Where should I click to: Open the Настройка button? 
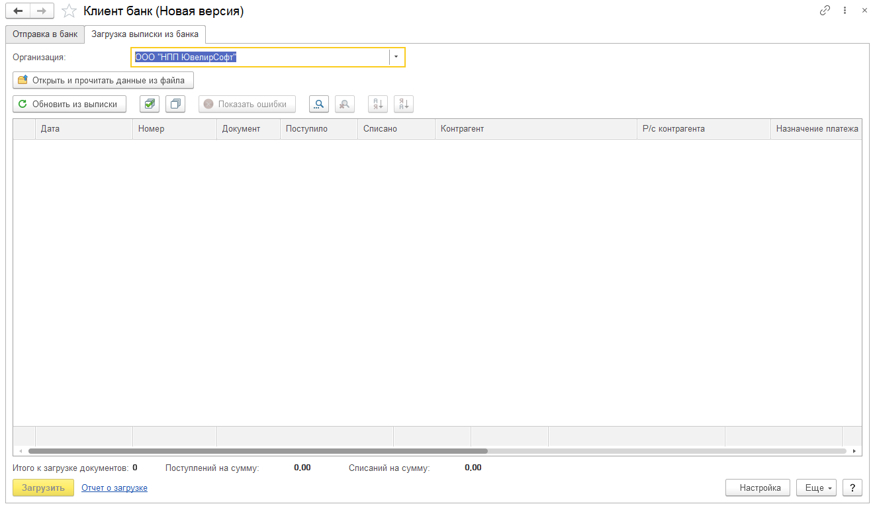click(x=758, y=487)
